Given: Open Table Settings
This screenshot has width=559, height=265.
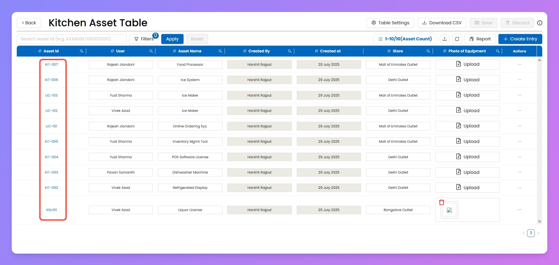Looking at the screenshot, I should tap(390, 23).
